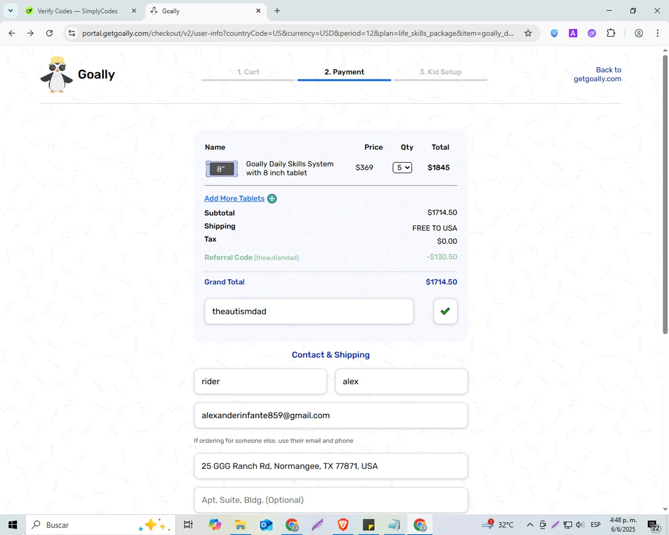
Task: Click the Contact & Shipping heading
Action: [331, 355]
